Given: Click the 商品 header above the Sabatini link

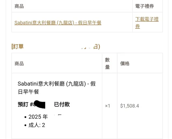Looking at the screenshot, I should [19, 6].
